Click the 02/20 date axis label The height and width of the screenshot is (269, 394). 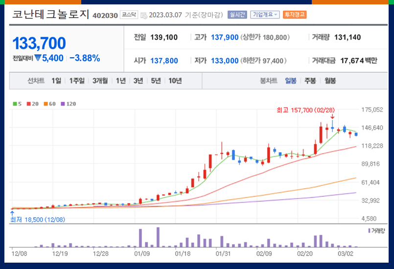[305, 253]
